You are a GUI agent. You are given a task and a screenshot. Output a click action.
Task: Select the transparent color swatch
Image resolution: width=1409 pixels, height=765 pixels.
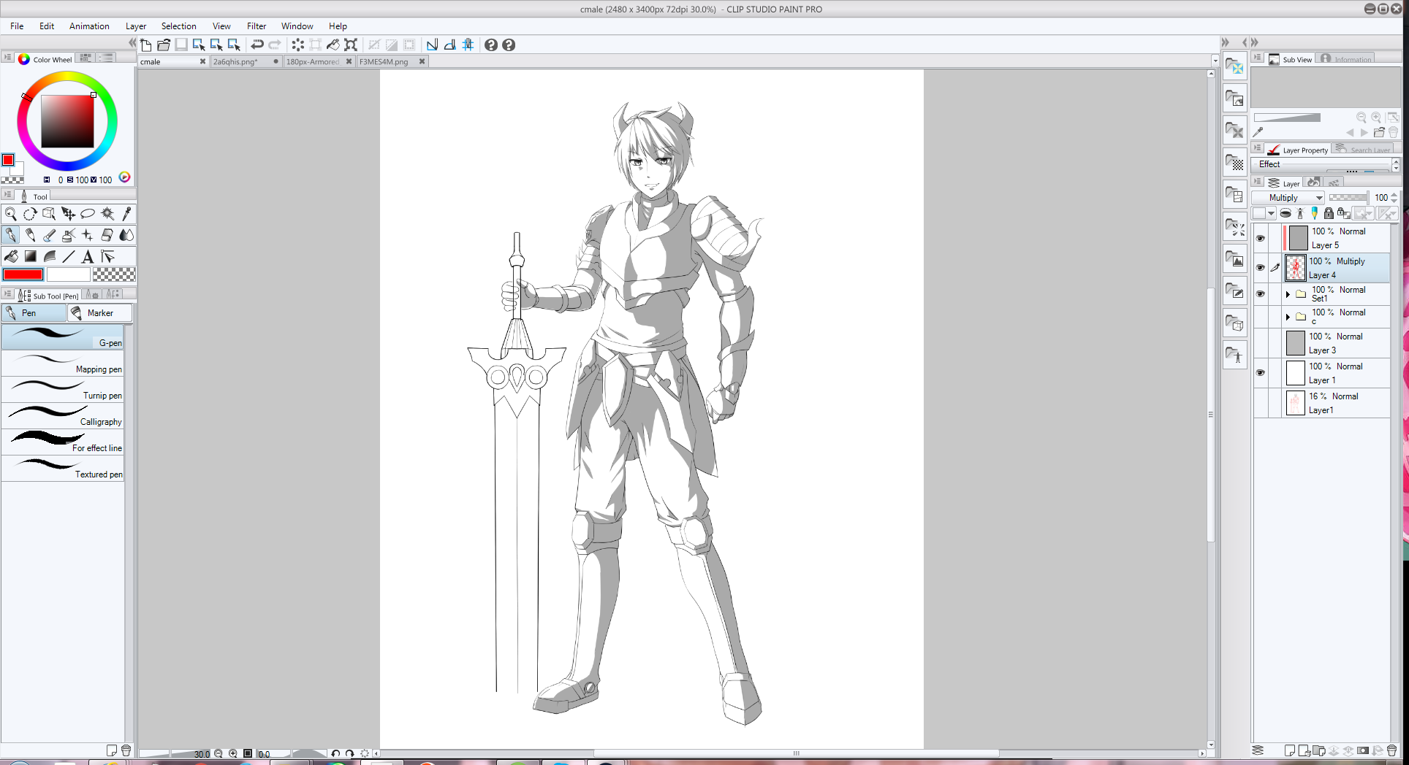coord(114,274)
